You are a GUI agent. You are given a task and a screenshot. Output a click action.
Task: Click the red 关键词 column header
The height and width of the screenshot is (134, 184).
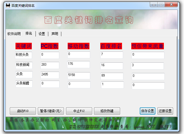tap(24, 46)
